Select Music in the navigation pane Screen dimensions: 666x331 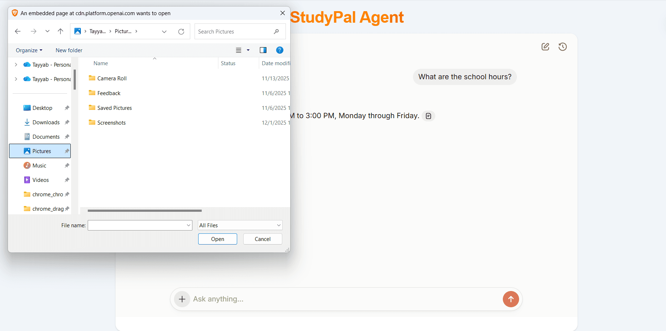[40, 166]
